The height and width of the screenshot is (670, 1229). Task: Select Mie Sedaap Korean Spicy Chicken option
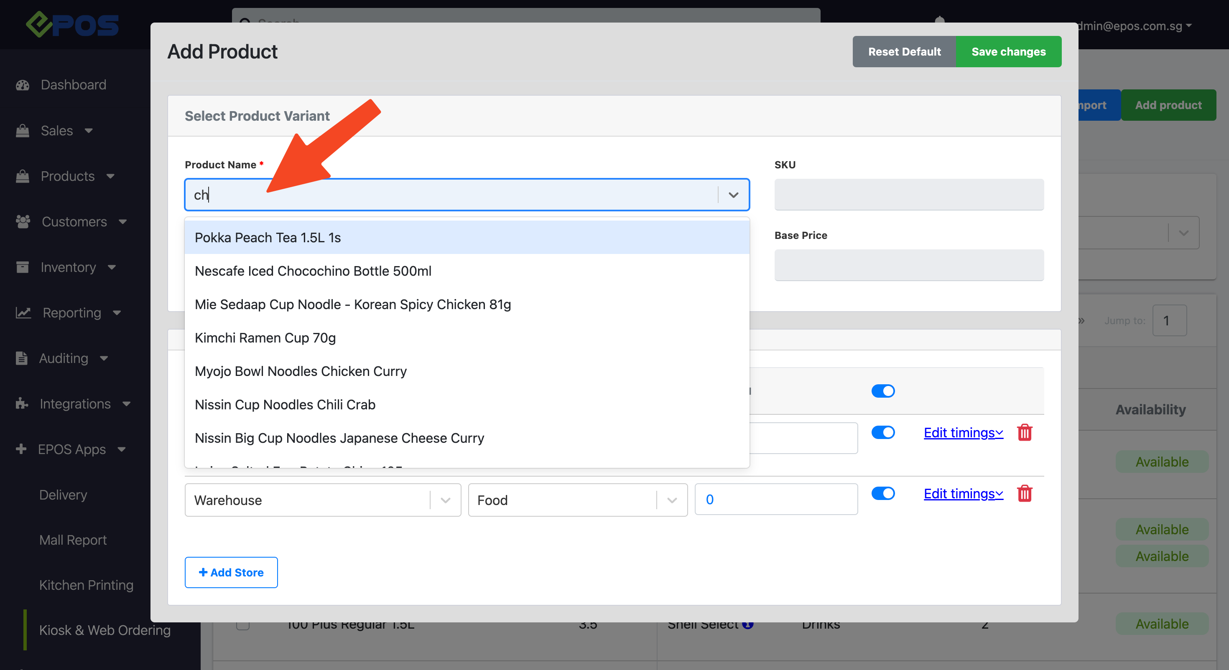coord(467,304)
